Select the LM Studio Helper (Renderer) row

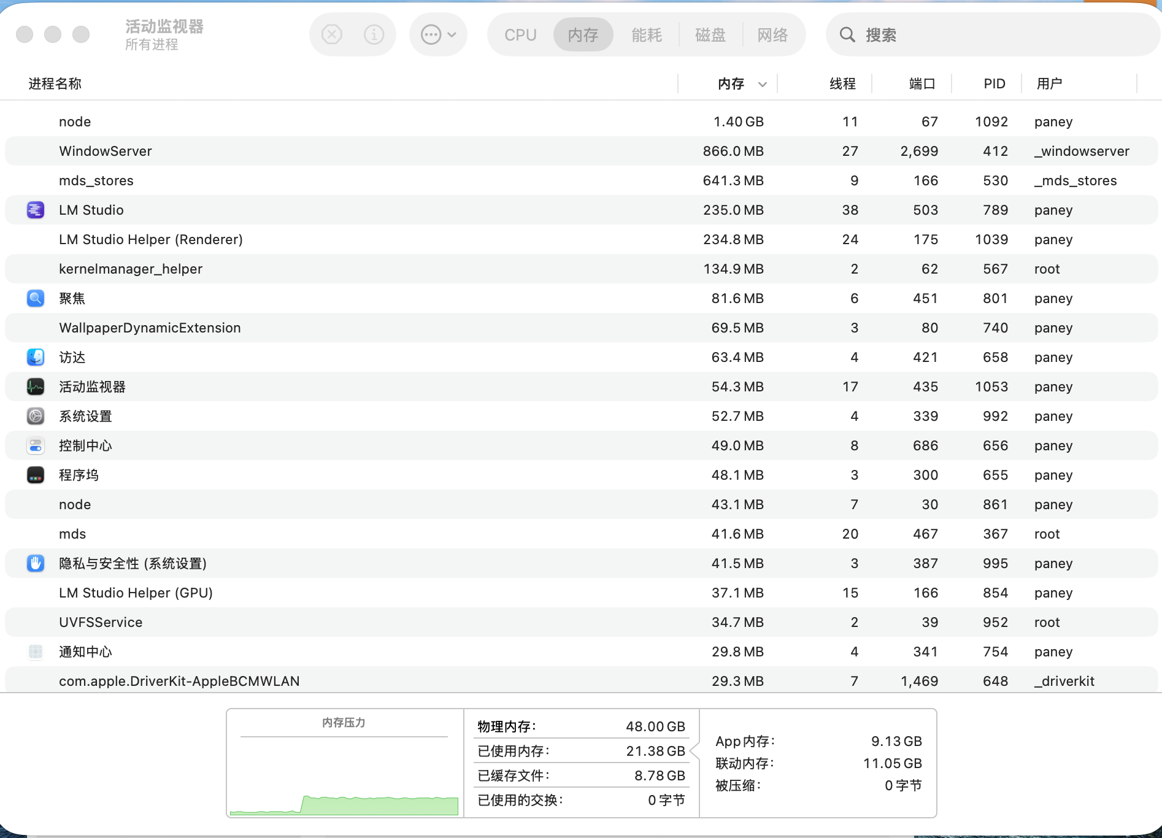click(581, 239)
